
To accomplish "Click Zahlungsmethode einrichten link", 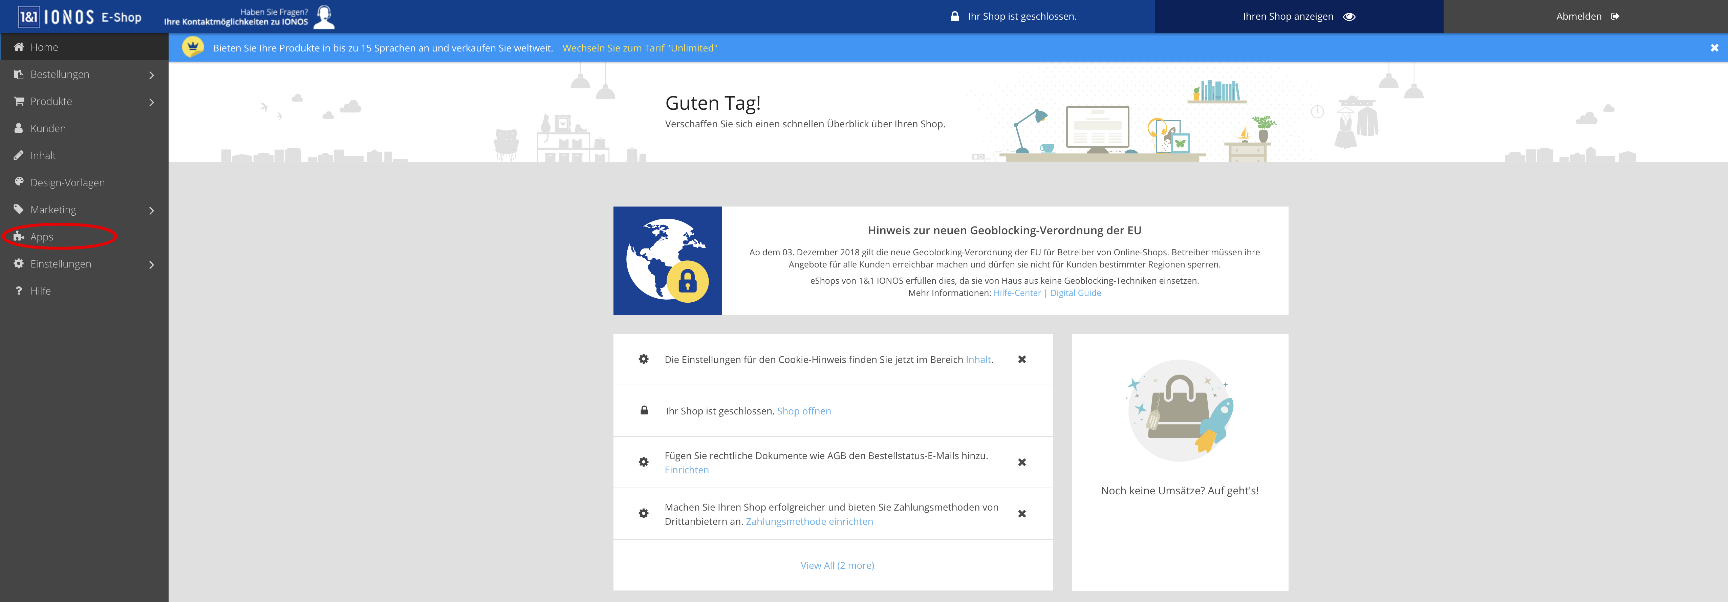I will [809, 521].
